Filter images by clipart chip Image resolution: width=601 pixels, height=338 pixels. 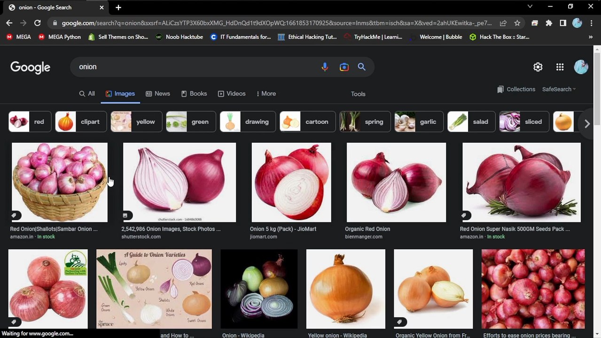tap(81, 122)
